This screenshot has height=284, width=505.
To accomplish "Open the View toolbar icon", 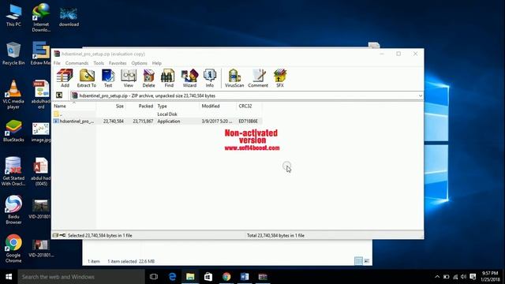I will pyautogui.click(x=128, y=78).
